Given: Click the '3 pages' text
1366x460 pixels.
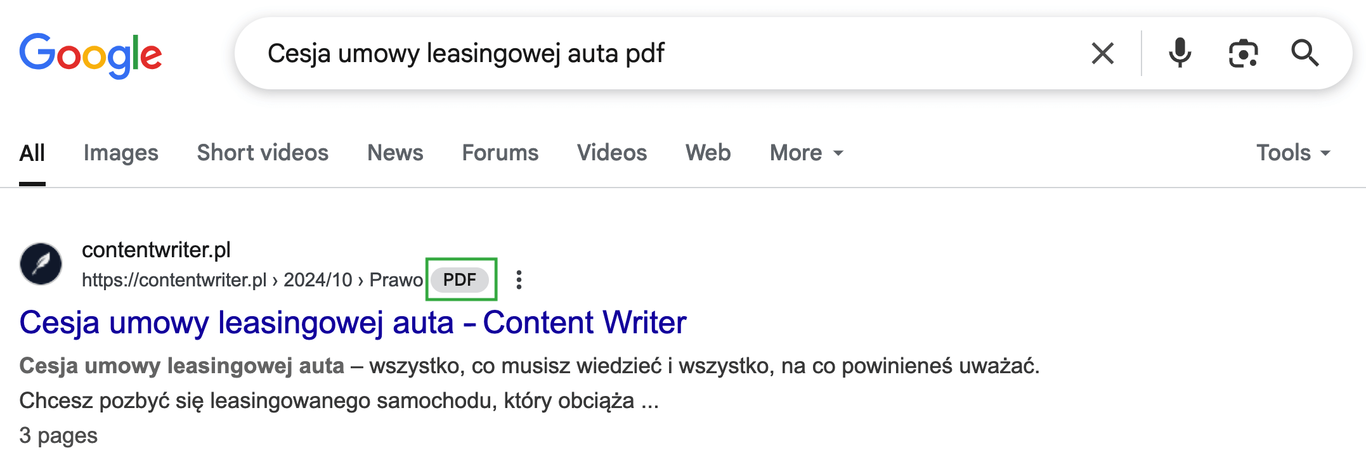Looking at the screenshot, I should pyautogui.click(x=58, y=435).
